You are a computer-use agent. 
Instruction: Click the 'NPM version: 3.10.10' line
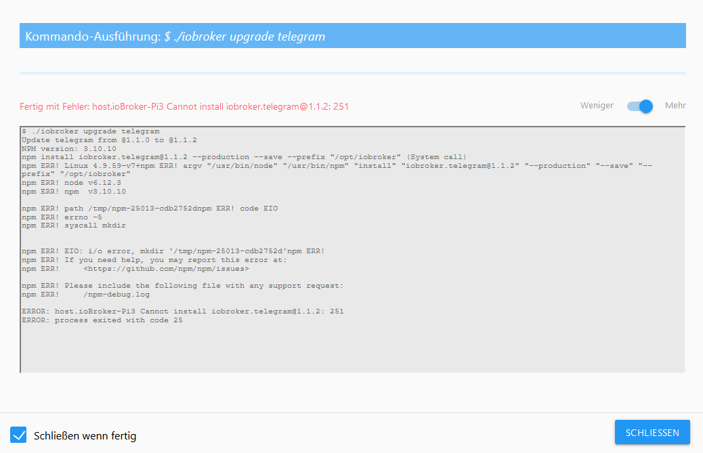[x=69, y=149]
